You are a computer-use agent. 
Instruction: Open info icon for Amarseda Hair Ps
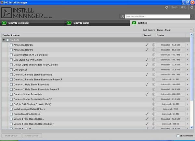(x=154, y=50)
